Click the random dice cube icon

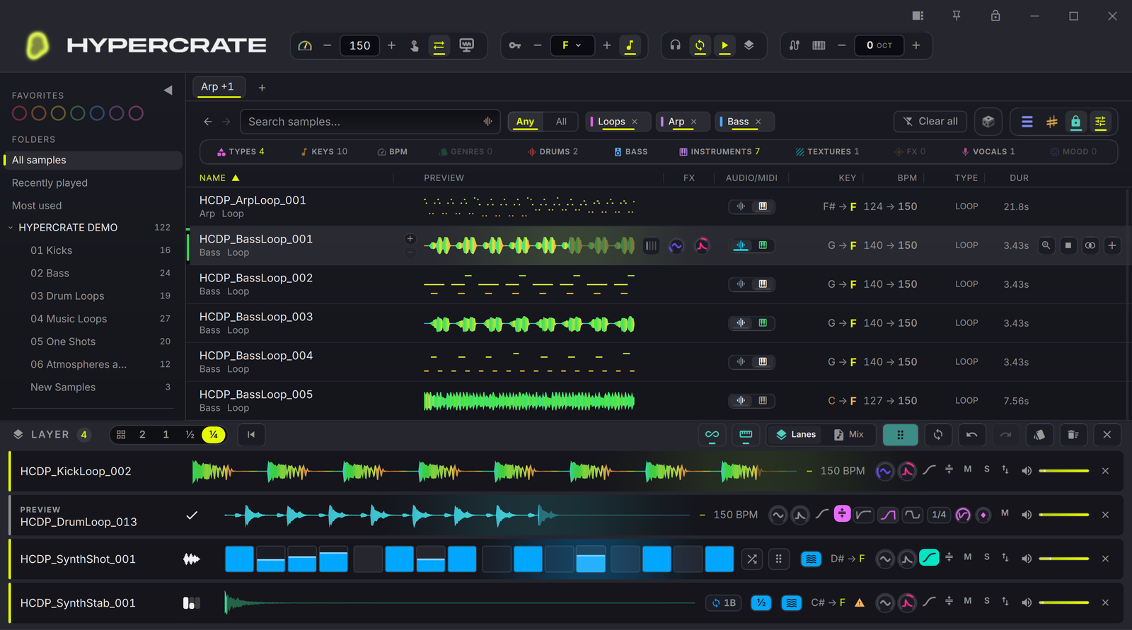pos(988,122)
